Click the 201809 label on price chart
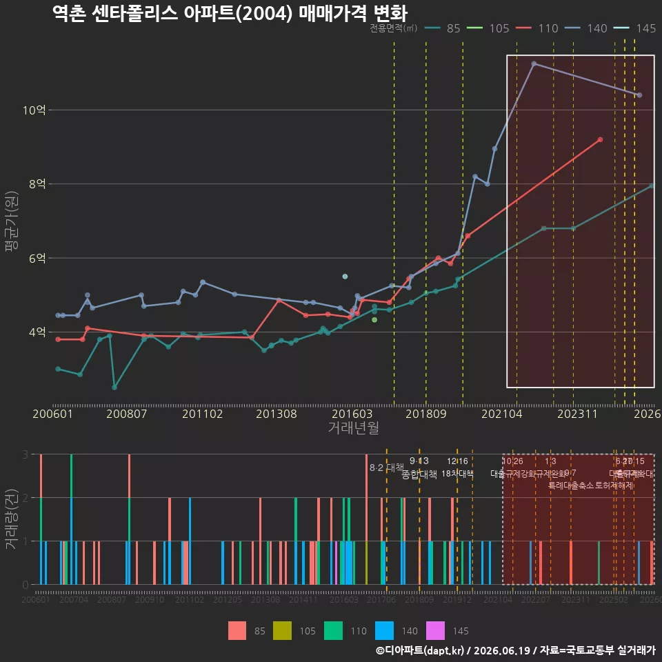Screen dimensions: 662x662 point(426,414)
